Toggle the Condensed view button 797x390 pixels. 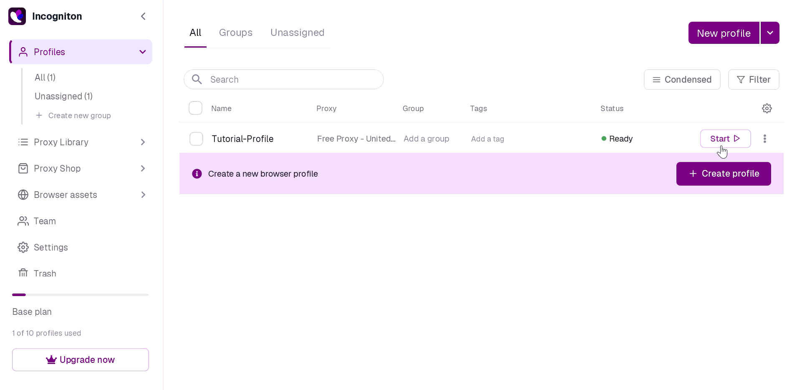(682, 79)
